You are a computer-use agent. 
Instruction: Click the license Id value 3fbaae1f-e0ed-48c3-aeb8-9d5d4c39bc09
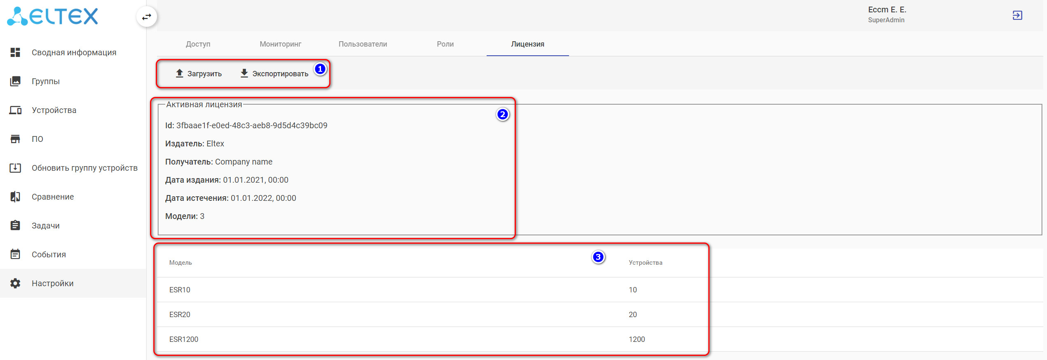pos(252,125)
